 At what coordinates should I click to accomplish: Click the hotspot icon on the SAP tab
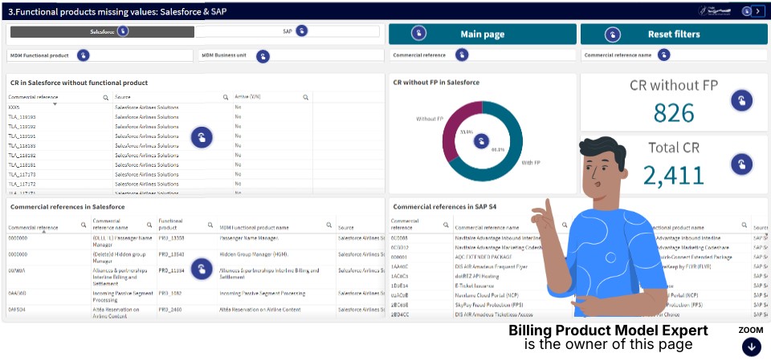(301, 30)
